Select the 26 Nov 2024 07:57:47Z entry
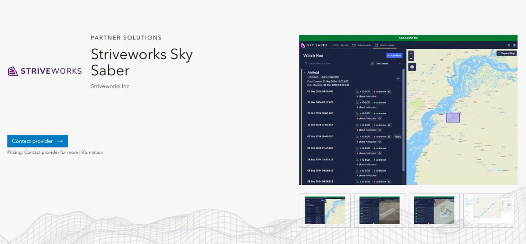Viewport: 526px width, 244px height. pyautogui.click(x=320, y=102)
